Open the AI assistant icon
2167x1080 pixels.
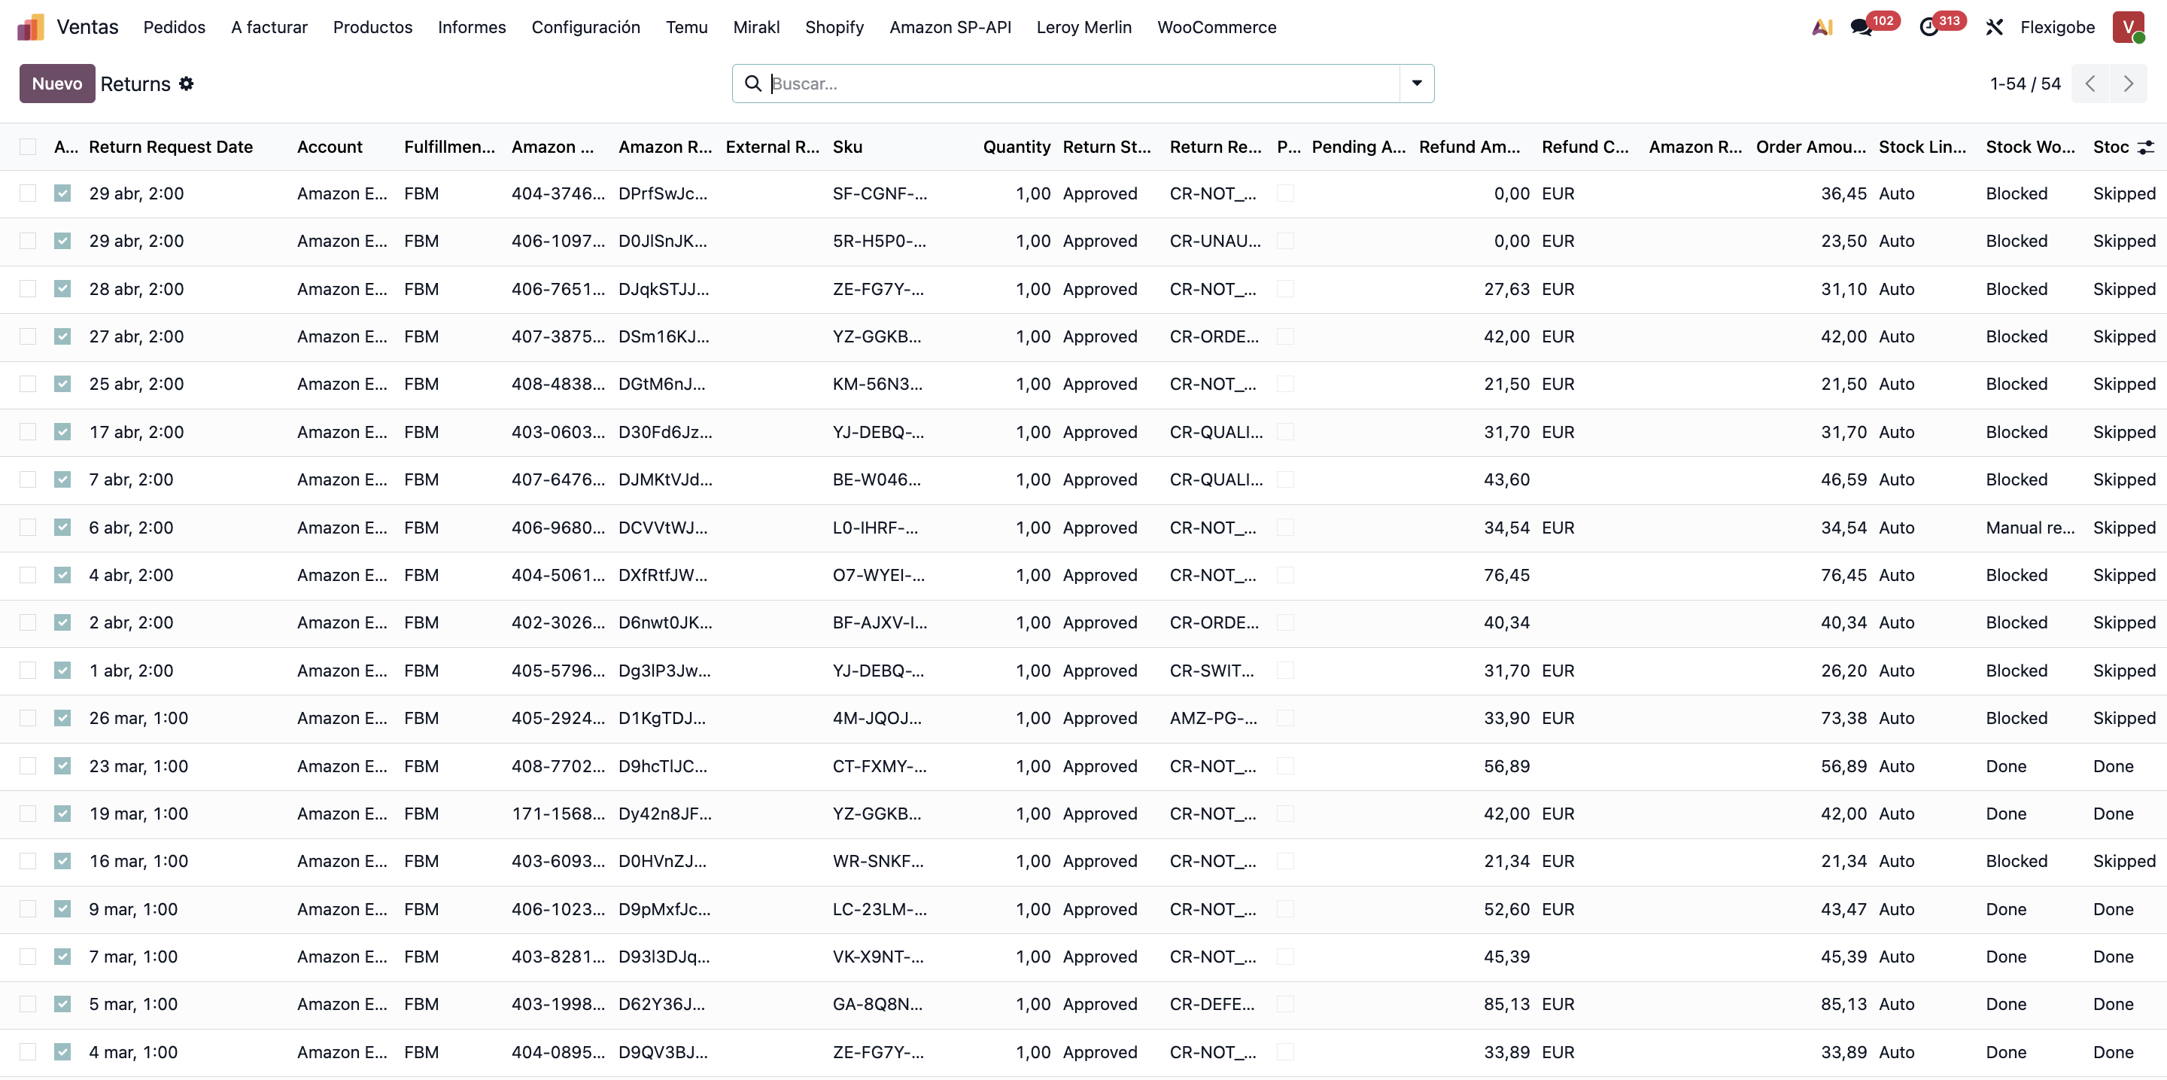(1822, 27)
